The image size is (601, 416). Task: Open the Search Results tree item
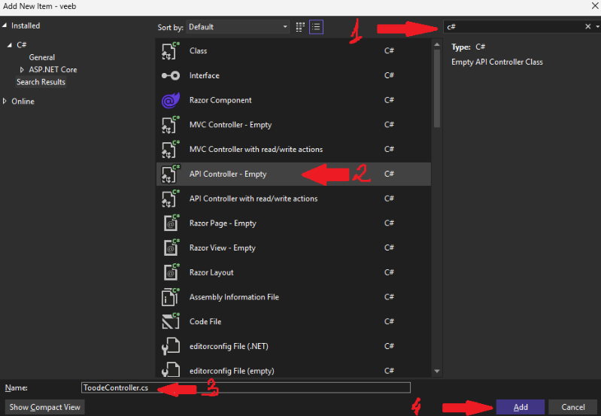pyautogui.click(x=41, y=82)
